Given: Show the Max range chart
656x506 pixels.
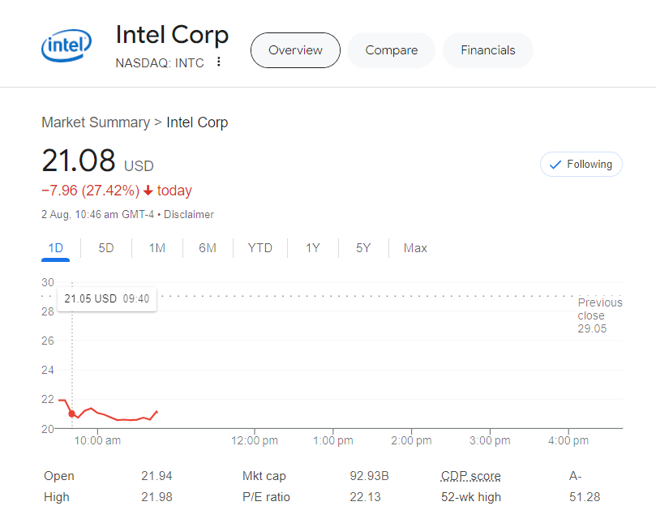Looking at the screenshot, I should [x=415, y=248].
